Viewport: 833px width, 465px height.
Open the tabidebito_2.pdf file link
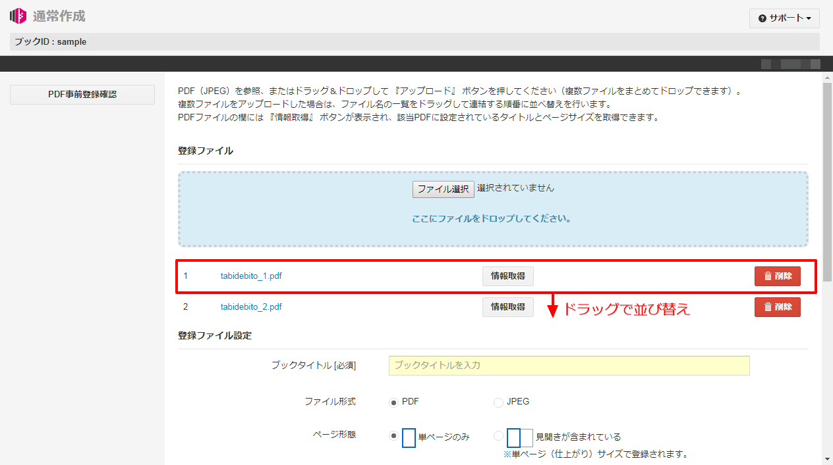[x=251, y=307]
